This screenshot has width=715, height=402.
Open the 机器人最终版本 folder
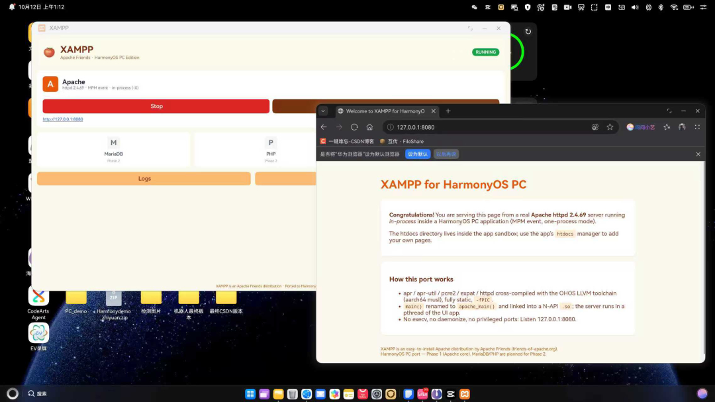188,305
